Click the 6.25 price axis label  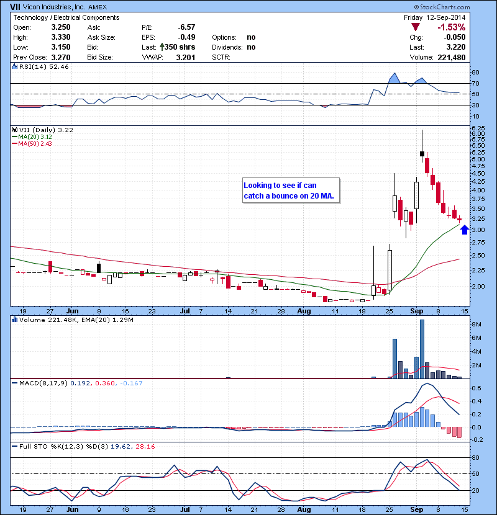tap(478, 128)
